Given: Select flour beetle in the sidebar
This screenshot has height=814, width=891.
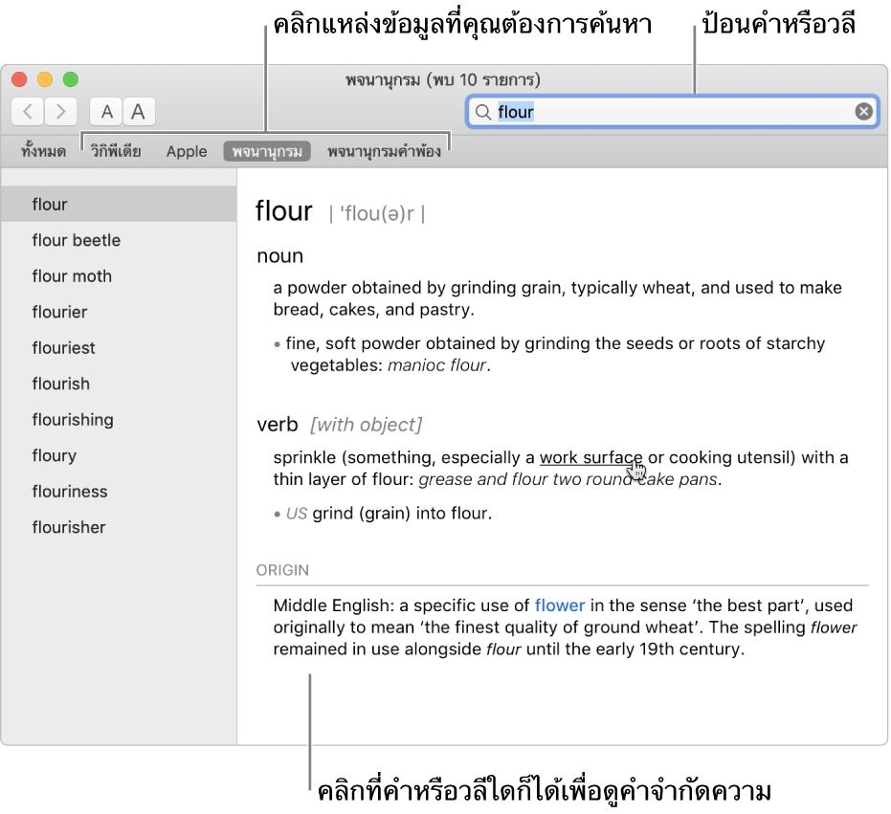Looking at the screenshot, I should (119, 240).
